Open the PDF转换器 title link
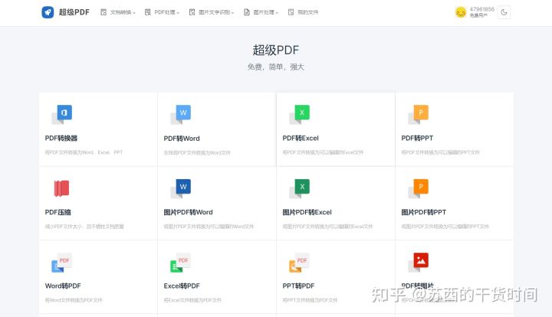This screenshot has height=317, width=552. [x=61, y=138]
